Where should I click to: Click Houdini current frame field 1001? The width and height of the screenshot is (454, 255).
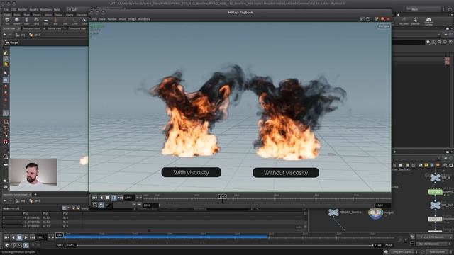click(x=41, y=237)
